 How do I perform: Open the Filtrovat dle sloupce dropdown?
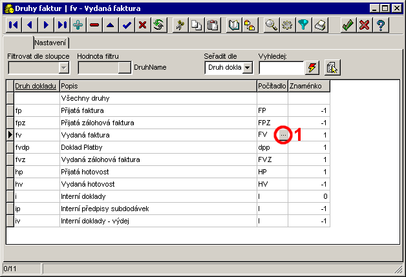63,68
